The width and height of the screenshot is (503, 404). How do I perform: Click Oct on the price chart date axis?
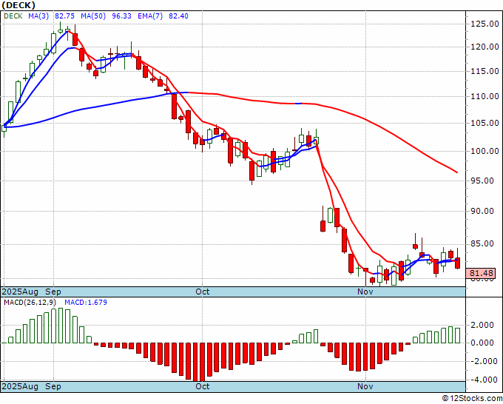click(203, 292)
